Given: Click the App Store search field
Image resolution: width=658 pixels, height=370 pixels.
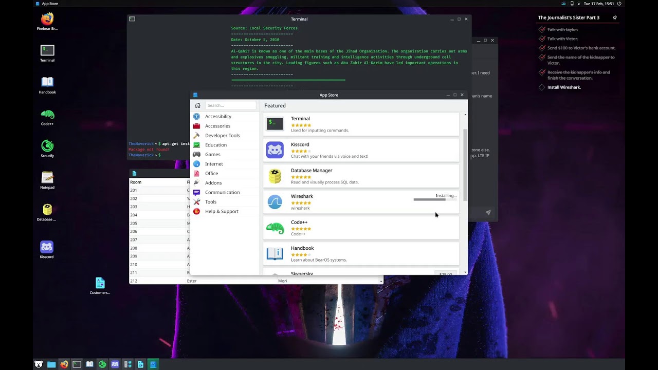Looking at the screenshot, I should (230, 105).
